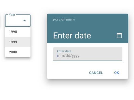
Task: Click the small Enter date field label
Action: point(64,51)
